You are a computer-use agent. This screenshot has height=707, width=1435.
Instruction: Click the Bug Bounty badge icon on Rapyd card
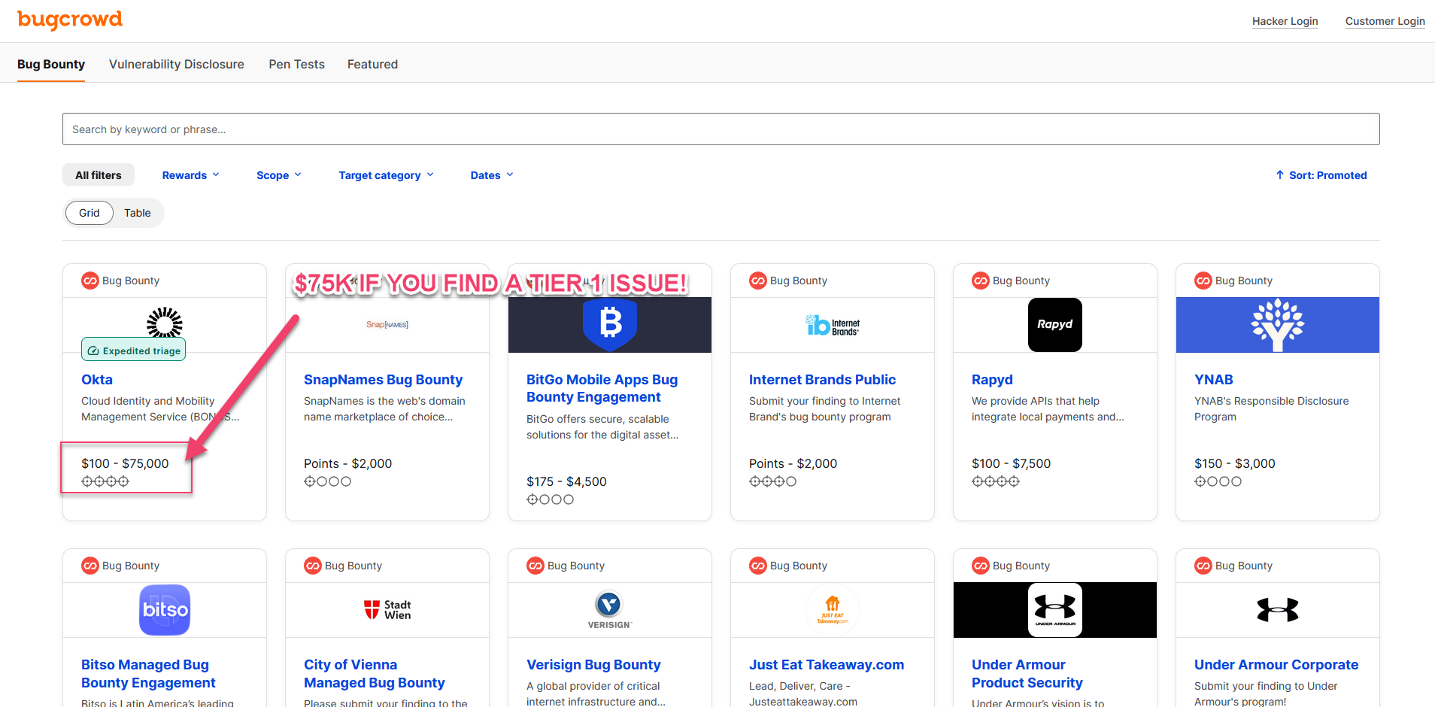pyautogui.click(x=981, y=281)
